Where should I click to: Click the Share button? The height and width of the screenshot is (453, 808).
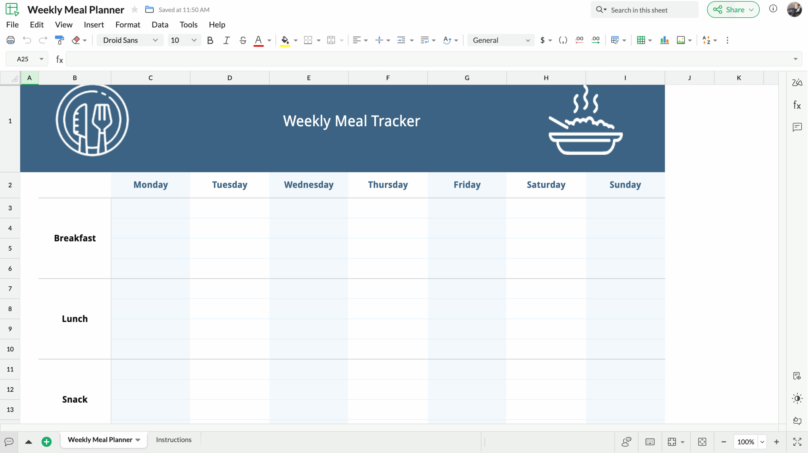[733, 9]
